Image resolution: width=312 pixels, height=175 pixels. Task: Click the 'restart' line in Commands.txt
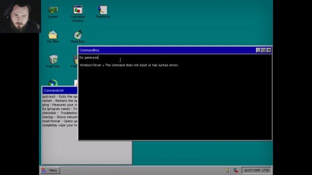tap(59, 101)
